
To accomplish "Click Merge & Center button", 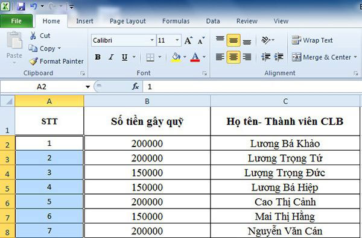I will click(x=321, y=57).
